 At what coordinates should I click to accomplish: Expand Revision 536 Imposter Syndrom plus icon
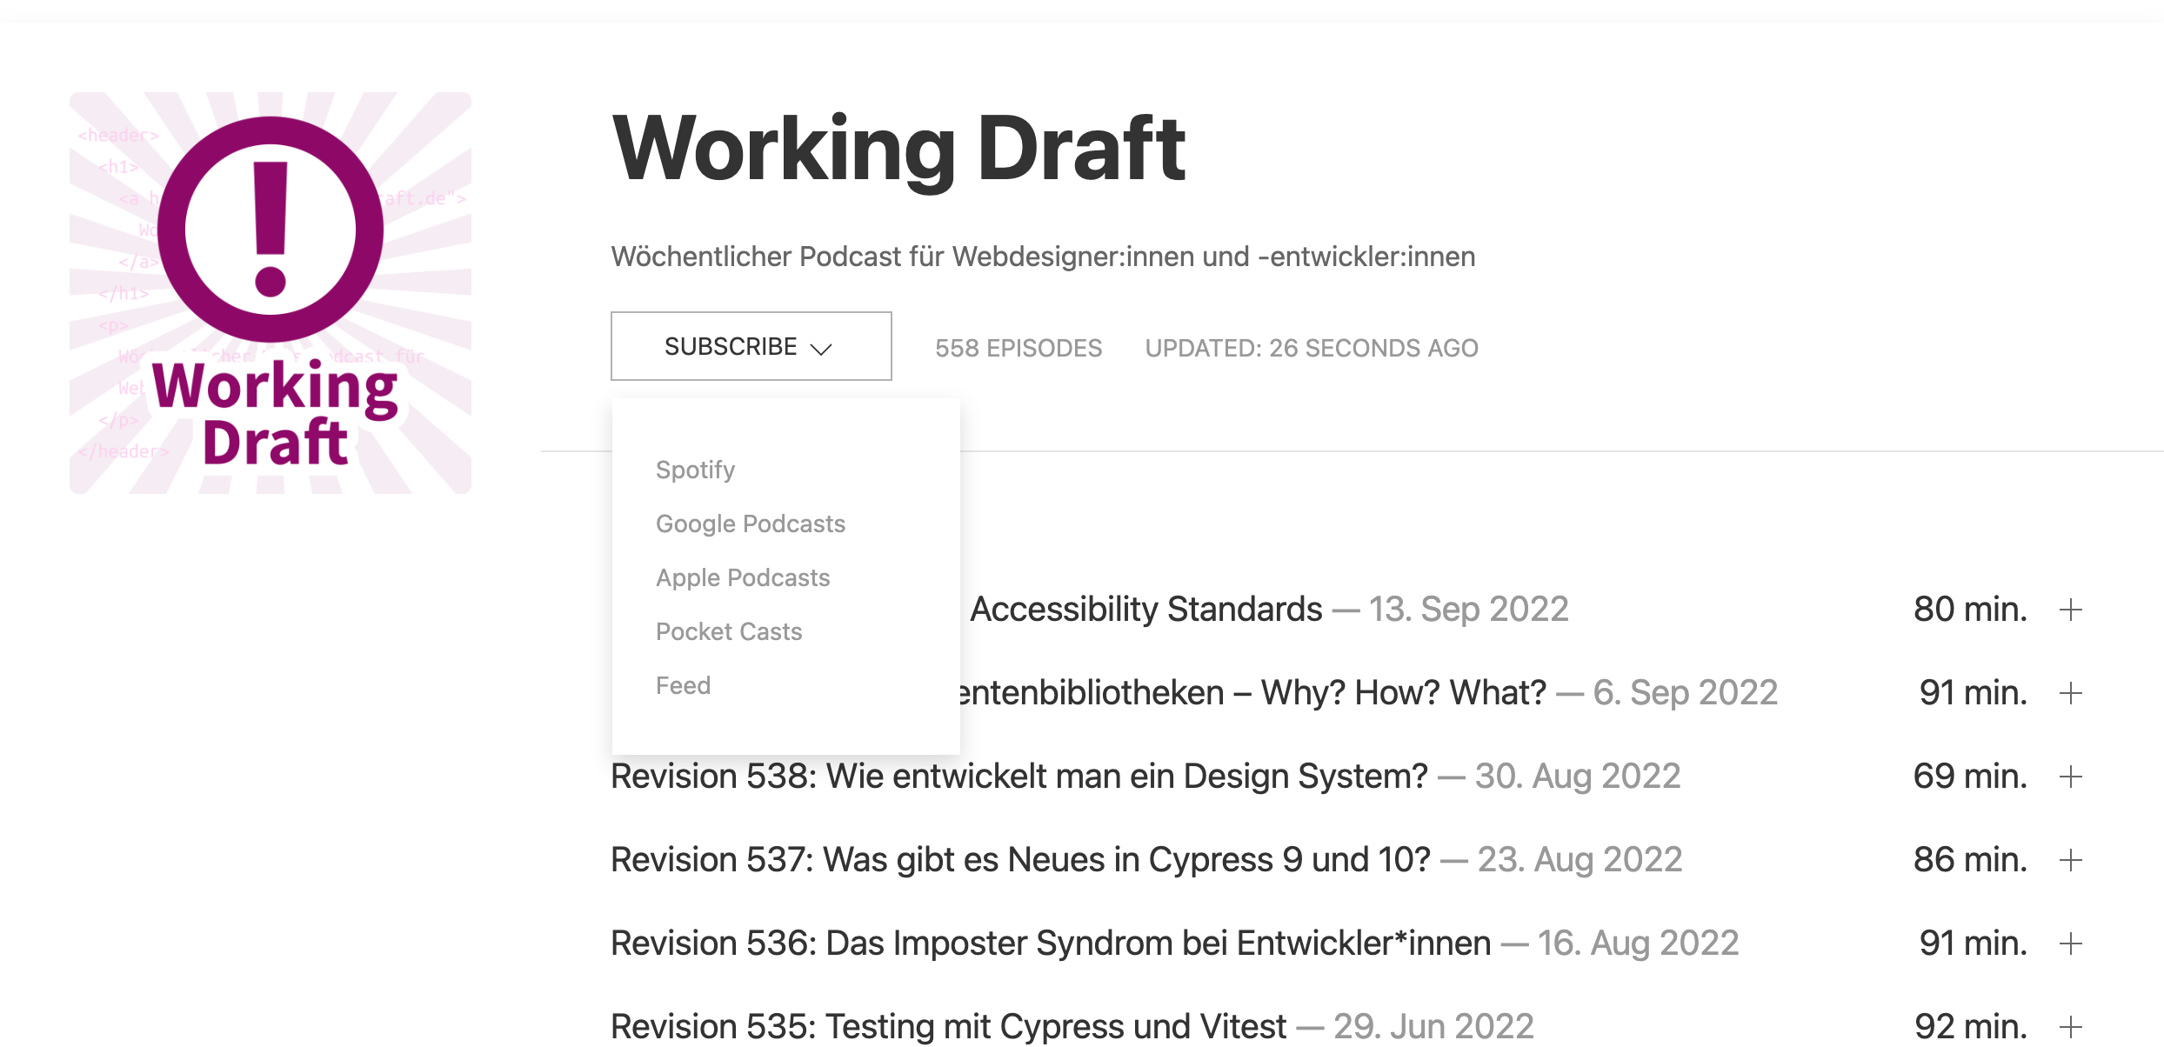coord(2071,944)
